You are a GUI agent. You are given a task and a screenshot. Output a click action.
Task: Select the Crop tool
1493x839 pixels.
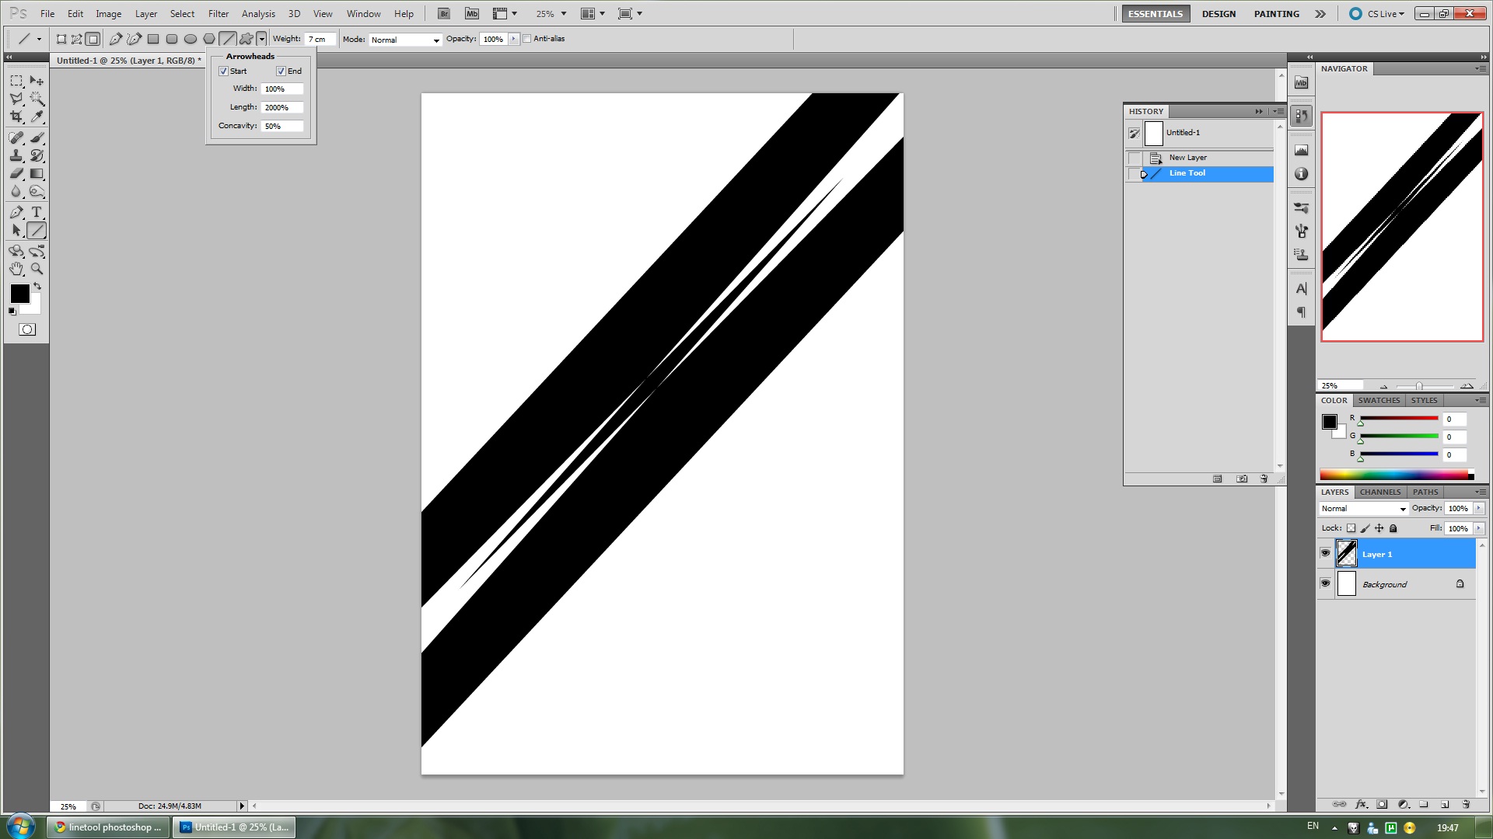pos(16,117)
